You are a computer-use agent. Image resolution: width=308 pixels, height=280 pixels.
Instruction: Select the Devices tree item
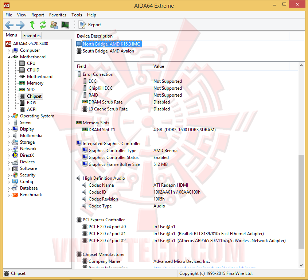[27, 162]
